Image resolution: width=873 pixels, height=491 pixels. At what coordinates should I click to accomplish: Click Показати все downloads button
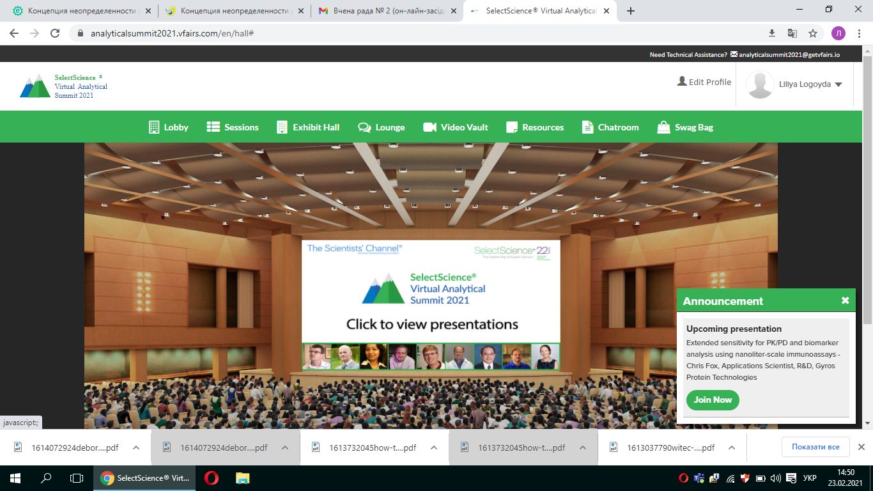coord(815,447)
